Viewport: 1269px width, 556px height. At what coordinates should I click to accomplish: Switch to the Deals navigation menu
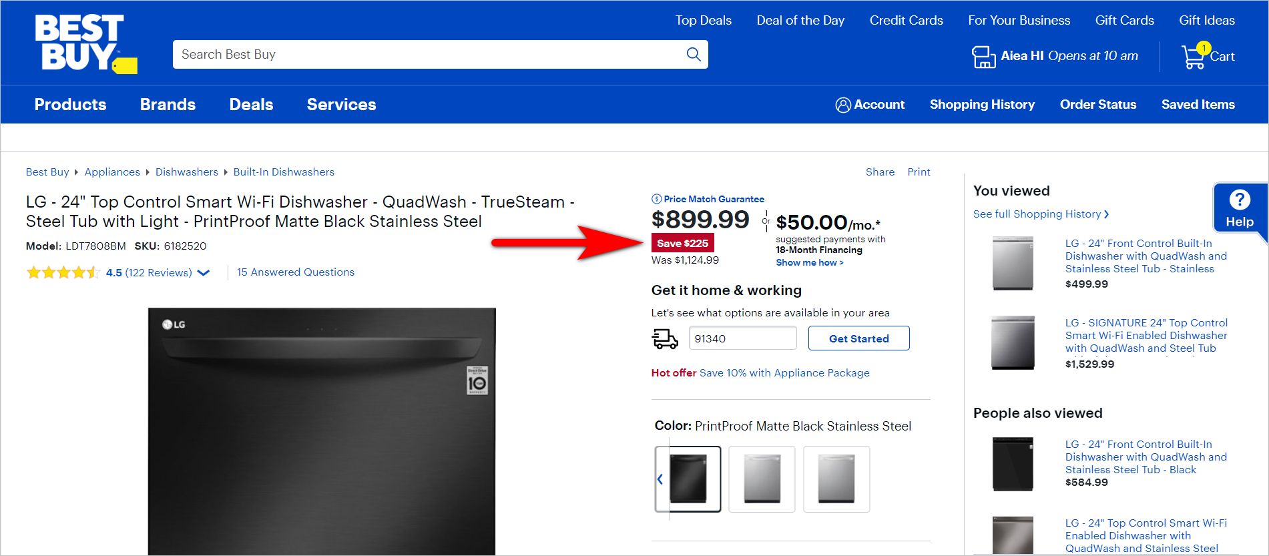point(252,104)
